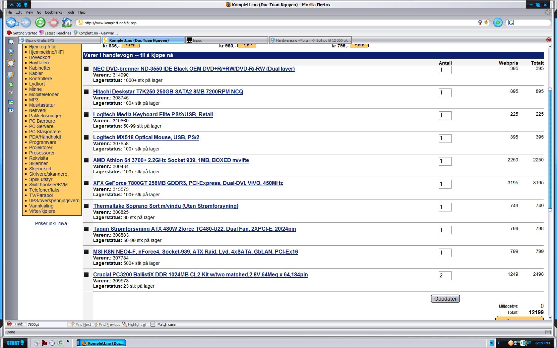The image size is (557, 348).
Task: Open MSI K8N NEO4-F product link
Action: click(196, 252)
